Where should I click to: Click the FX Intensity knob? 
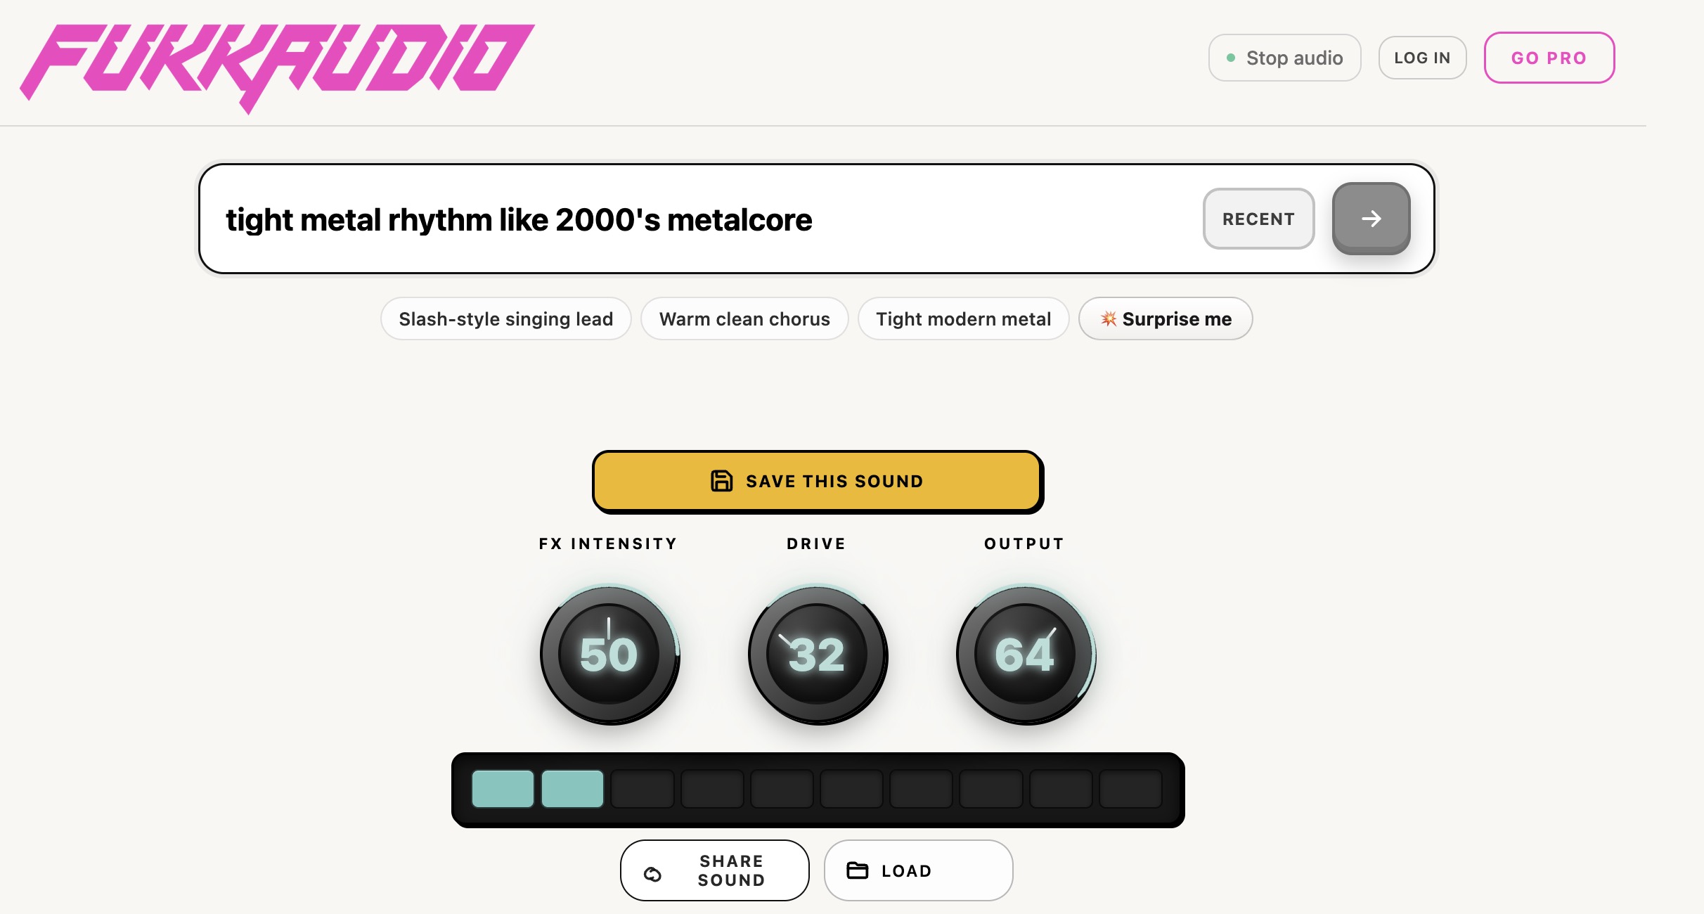(609, 654)
